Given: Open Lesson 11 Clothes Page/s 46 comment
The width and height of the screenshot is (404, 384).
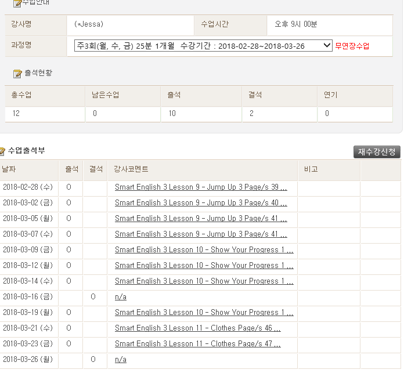Looking at the screenshot, I should point(197,328).
